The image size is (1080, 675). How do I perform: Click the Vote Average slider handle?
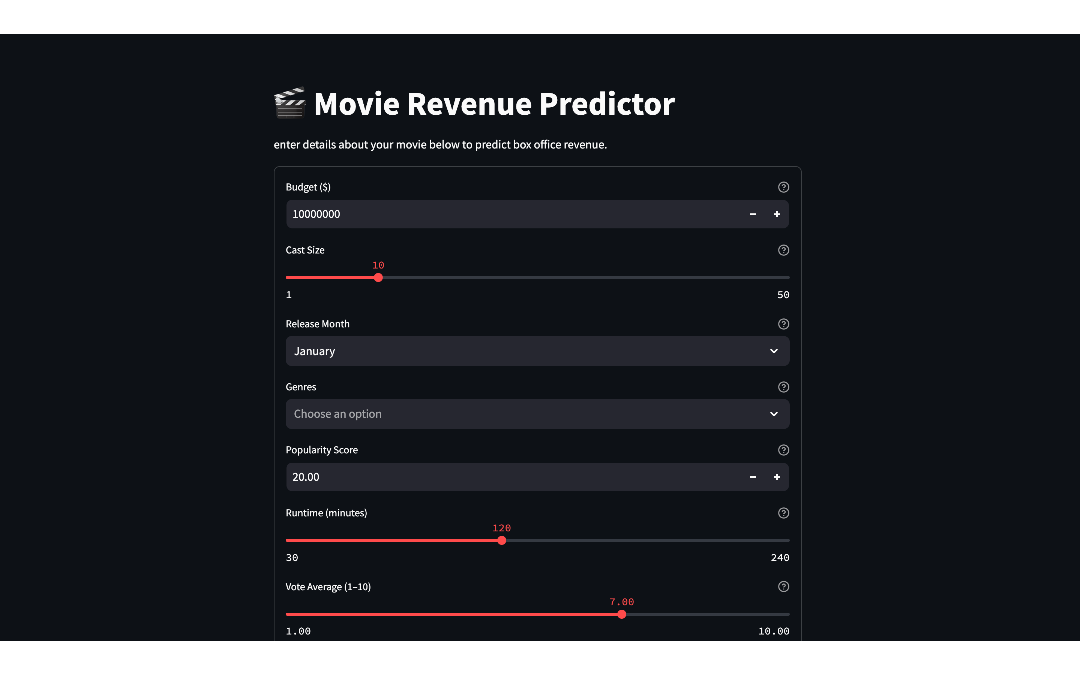click(622, 614)
